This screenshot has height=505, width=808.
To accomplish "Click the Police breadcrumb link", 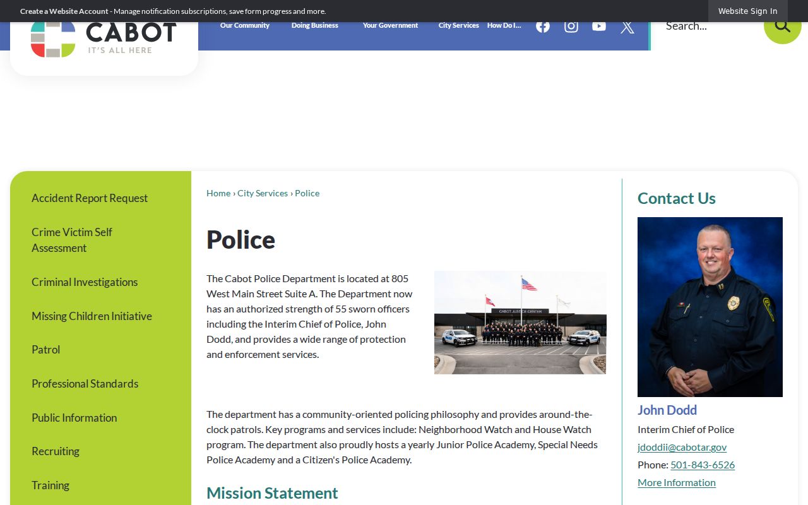I will (x=307, y=193).
